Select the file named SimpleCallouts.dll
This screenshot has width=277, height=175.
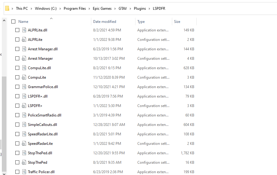[42, 125]
